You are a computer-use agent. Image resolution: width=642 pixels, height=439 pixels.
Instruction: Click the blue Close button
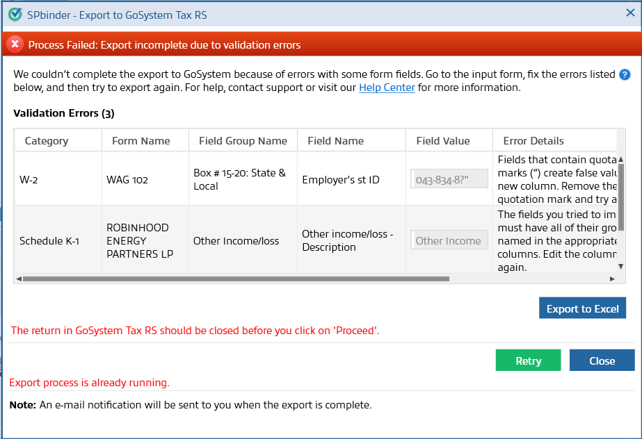[602, 360]
